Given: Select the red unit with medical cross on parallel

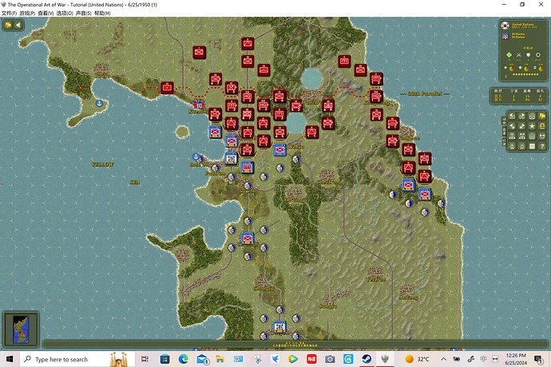Looking at the screenshot, I should pos(167,88).
